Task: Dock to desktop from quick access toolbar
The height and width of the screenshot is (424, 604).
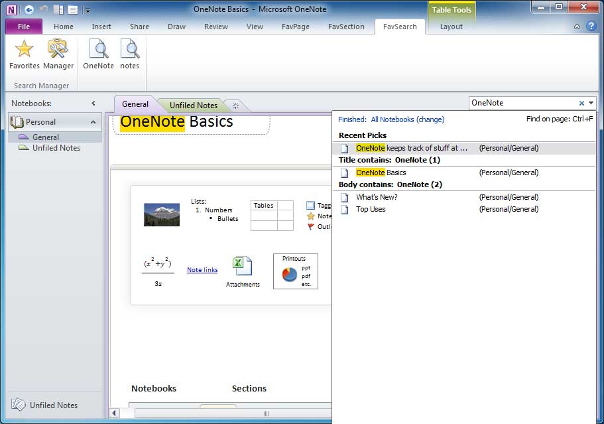Action: (58, 10)
